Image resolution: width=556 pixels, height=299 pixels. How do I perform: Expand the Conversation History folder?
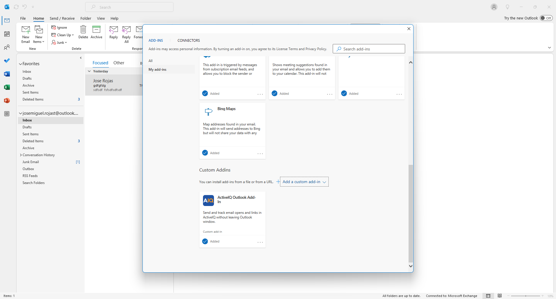(x=21, y=155)
